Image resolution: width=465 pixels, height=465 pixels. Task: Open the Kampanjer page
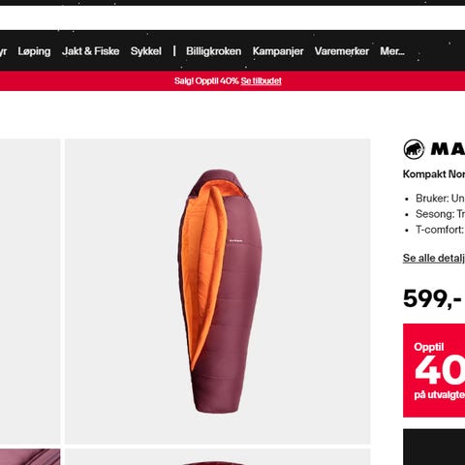click(x=278, y=51)
